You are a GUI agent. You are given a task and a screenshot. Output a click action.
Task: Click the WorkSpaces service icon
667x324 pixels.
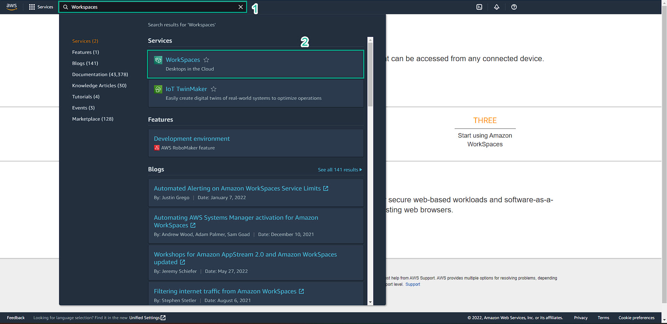(158, 60)
